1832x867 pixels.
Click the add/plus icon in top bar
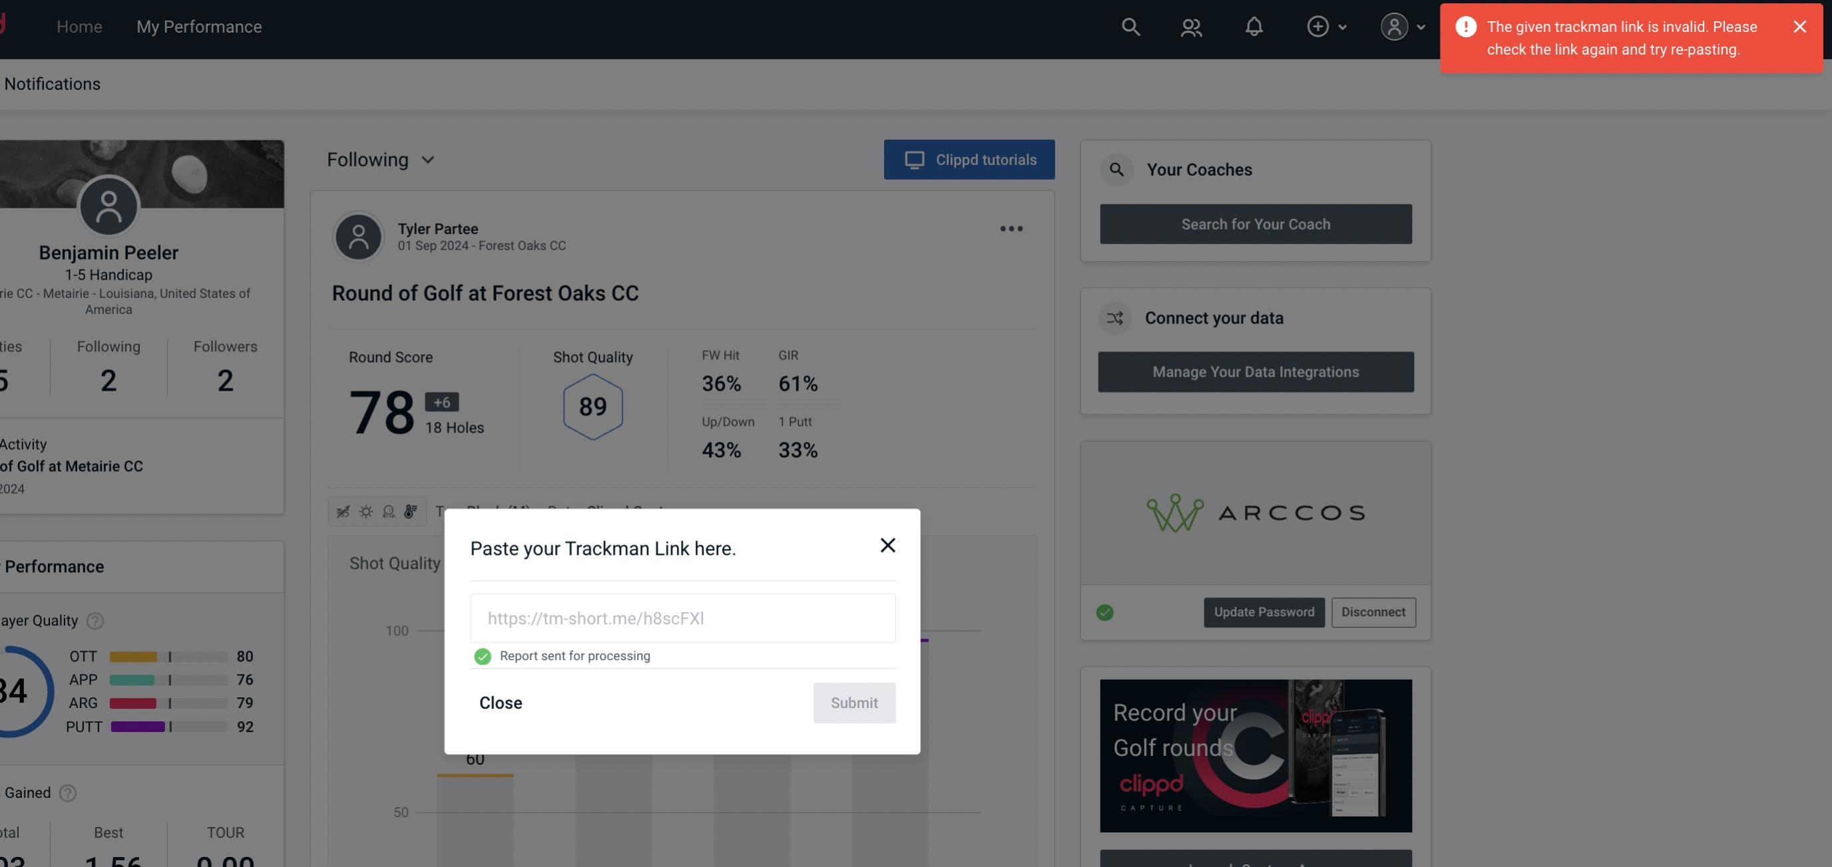(1317, 26)
